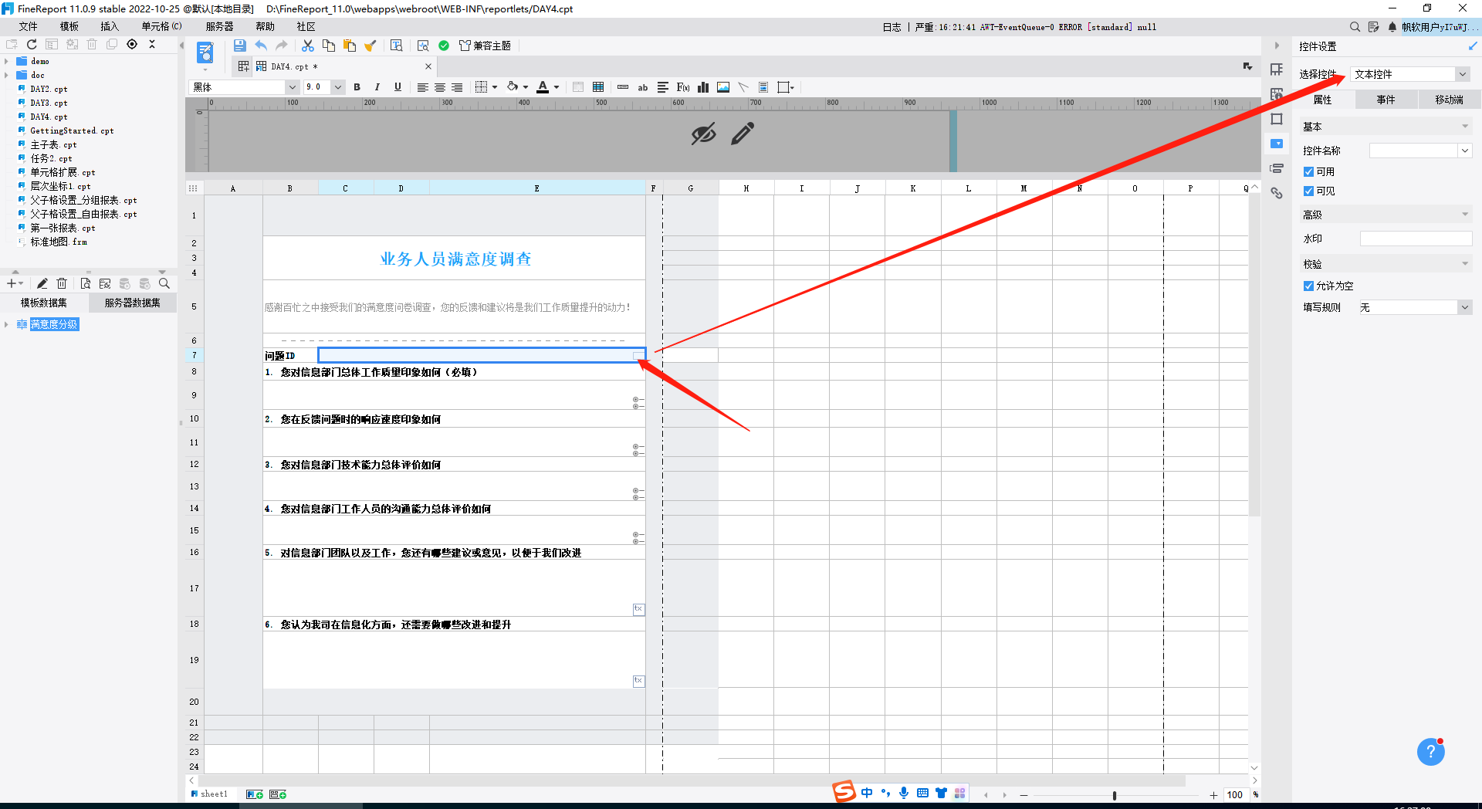
Task: Insert an image into the cell
Action: (x=723, y=87)
